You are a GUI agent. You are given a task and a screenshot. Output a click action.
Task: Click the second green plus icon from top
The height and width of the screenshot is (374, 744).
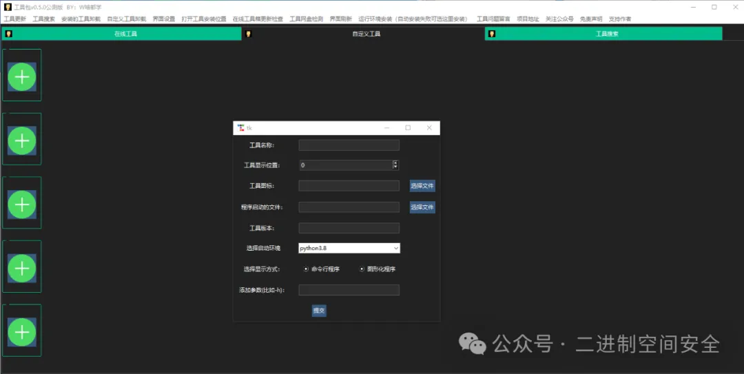pos(22,141)
